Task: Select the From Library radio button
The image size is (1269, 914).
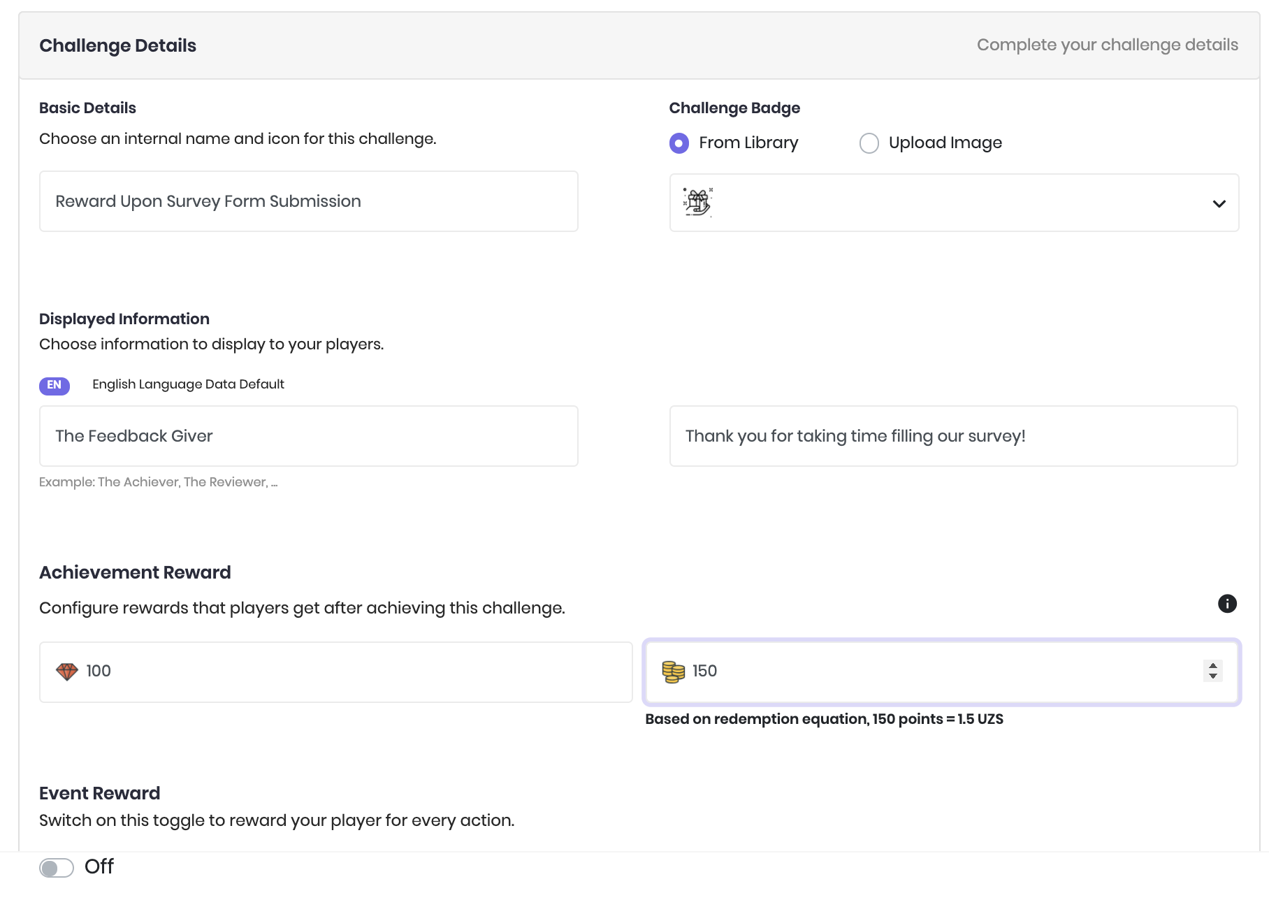Action: click(x=679, y=143)
